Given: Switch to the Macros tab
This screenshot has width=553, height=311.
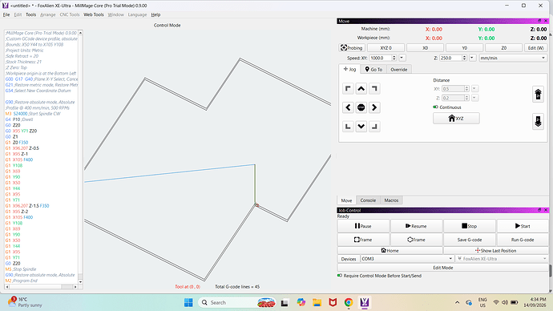Looking at the screenshot, I should point(391,200).
